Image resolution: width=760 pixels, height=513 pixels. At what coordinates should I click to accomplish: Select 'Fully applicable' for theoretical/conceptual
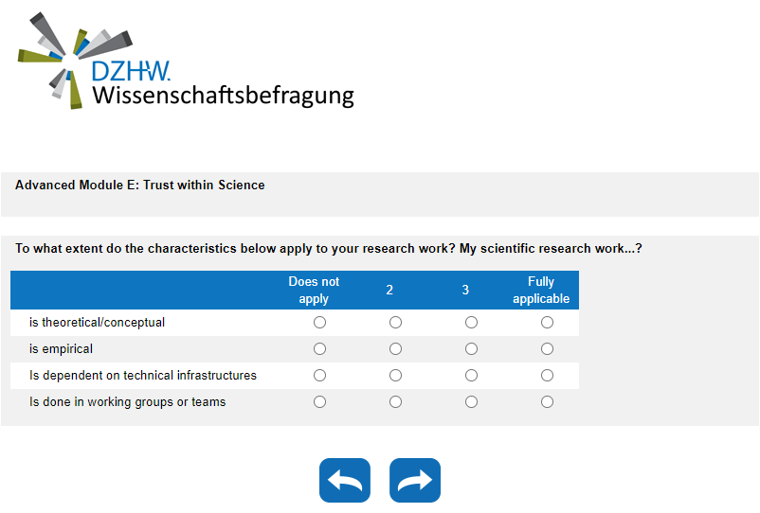click(547, 323)
